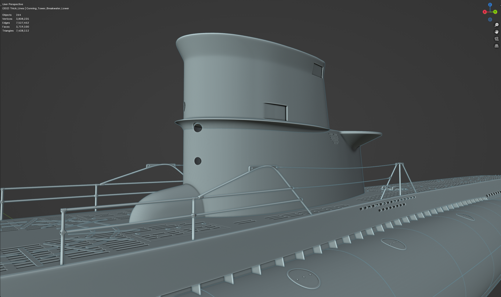This screenshot has width=501, height=297.
Task: Click the 'Objects 264' statistics row
Action: (11, 15)
